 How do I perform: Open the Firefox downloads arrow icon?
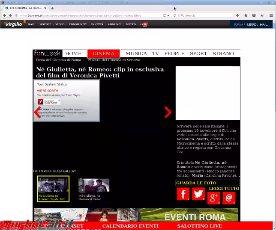click(x=237, y=15)
